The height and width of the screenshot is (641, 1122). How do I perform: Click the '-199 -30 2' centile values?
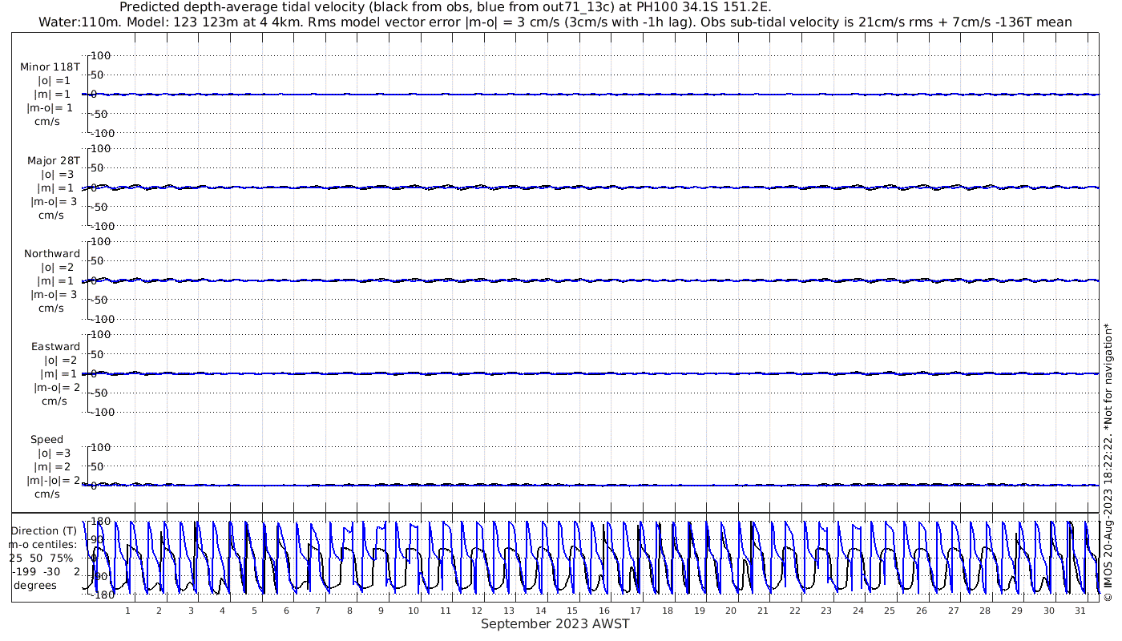click(x=46, y=571)
